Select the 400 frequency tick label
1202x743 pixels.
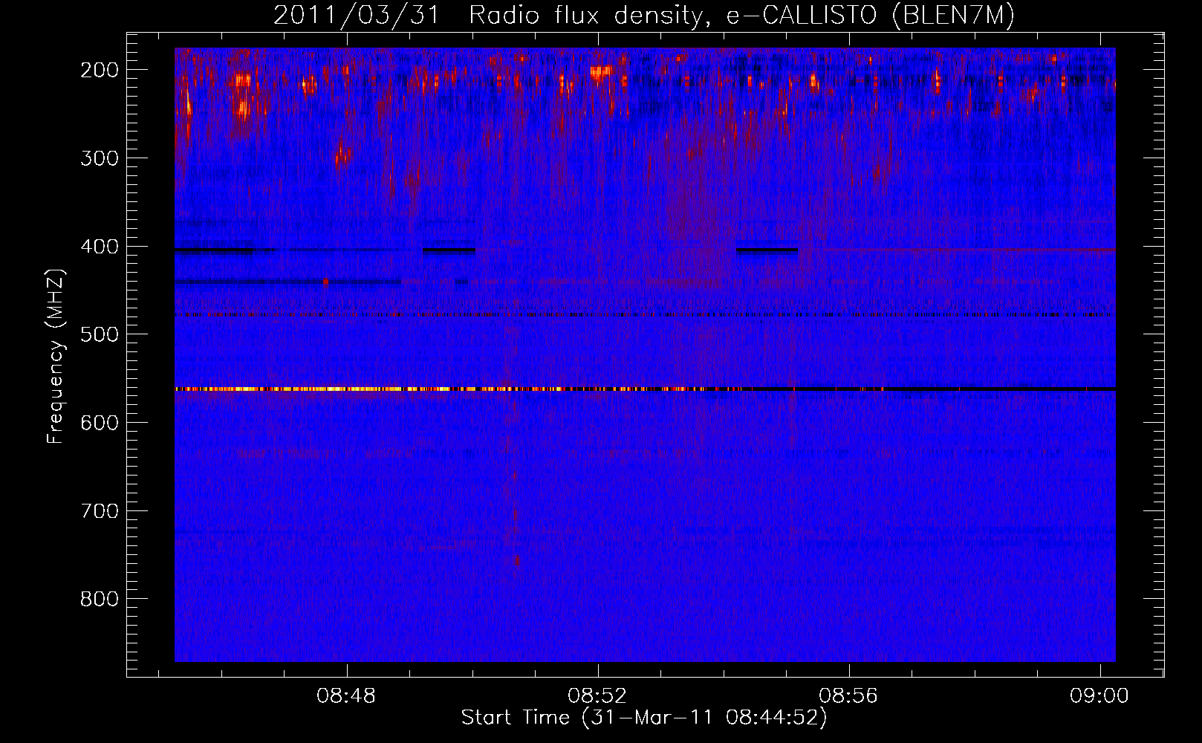(100, 247)
